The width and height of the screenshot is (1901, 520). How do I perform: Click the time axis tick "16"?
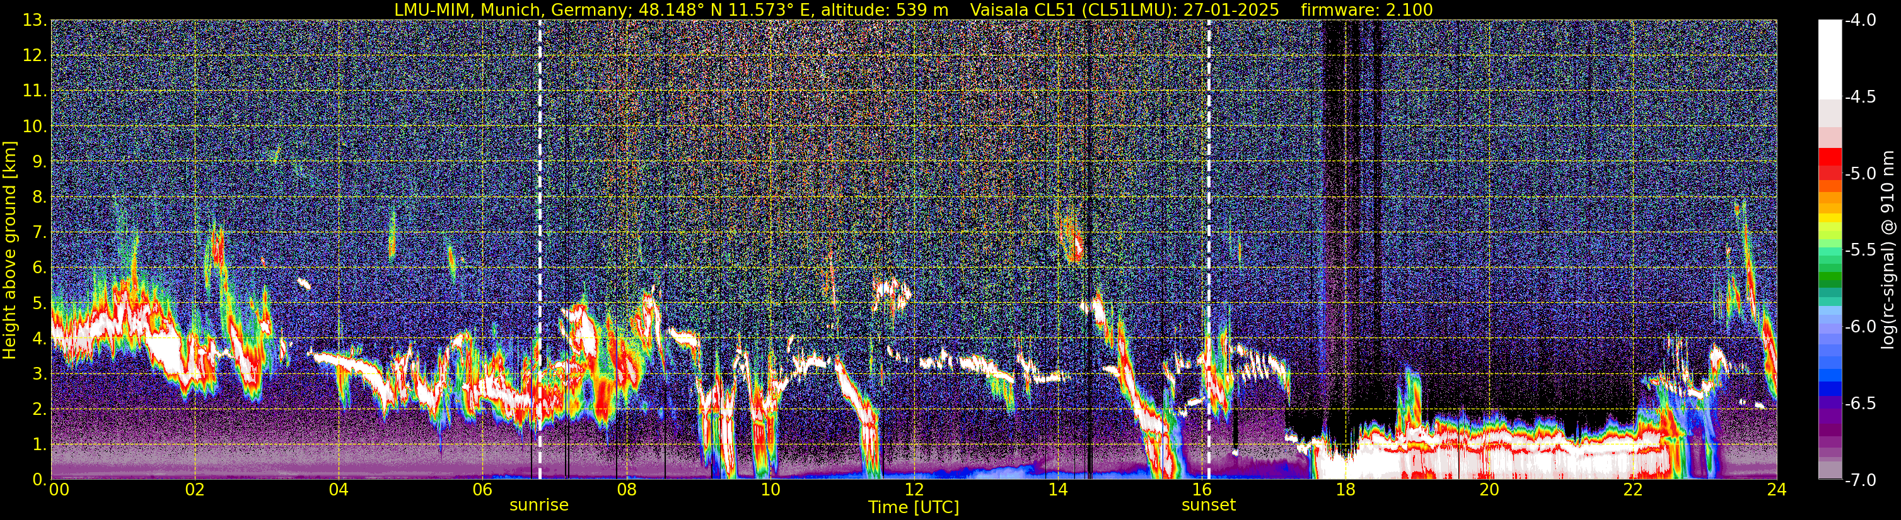point(1201,490)
